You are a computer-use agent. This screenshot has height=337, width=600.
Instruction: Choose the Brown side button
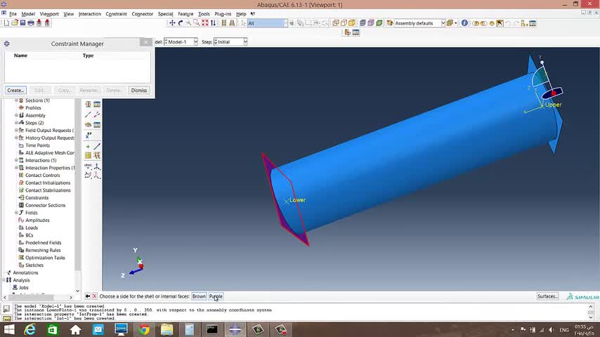click(x=199, y=296)
